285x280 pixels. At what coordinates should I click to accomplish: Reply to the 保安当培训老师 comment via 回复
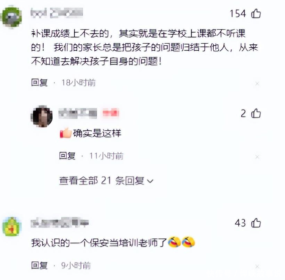point(40,265)
